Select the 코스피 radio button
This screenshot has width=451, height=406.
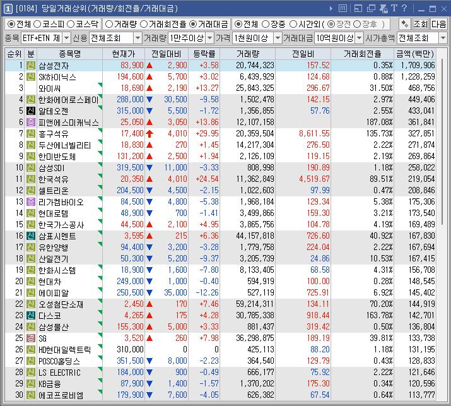(x=37, y=24)
